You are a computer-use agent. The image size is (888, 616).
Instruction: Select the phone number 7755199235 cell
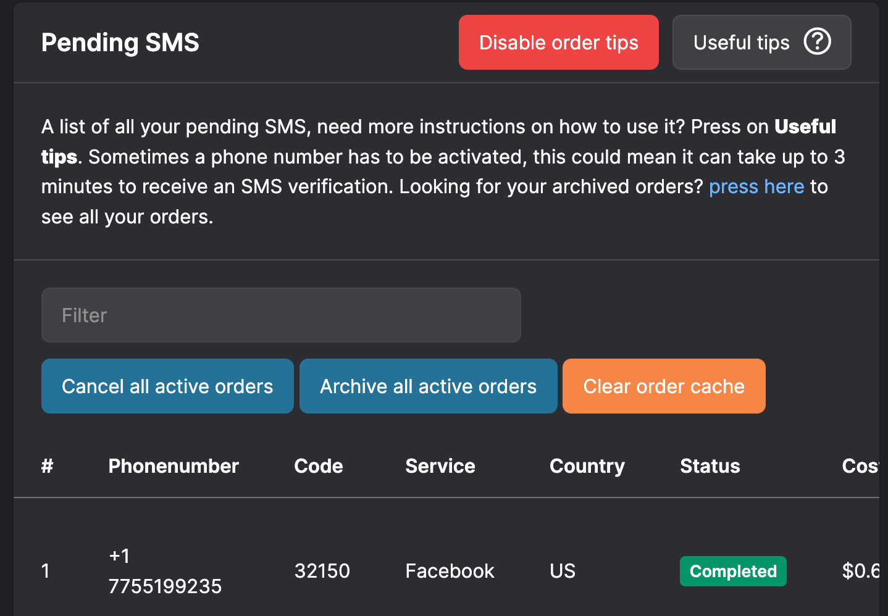point(165,585)
